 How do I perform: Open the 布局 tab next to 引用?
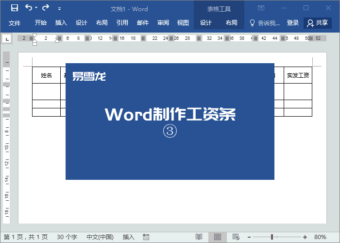pos(102,22)
